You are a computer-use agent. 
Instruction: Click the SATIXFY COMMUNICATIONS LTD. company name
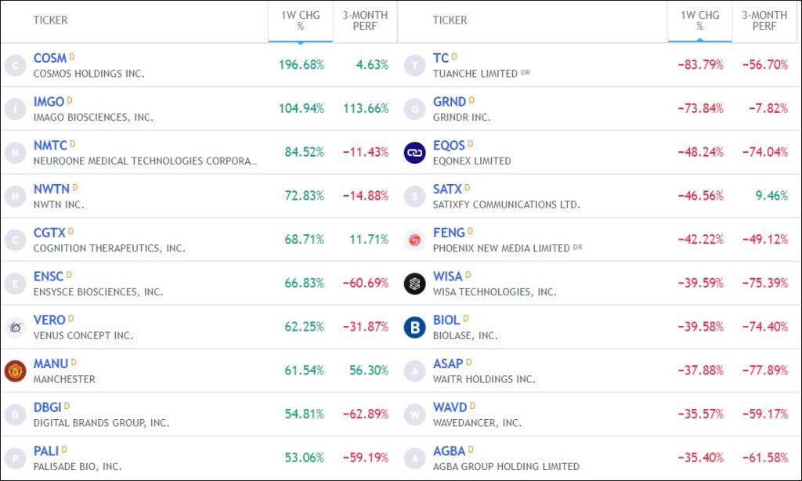point(507,204)
